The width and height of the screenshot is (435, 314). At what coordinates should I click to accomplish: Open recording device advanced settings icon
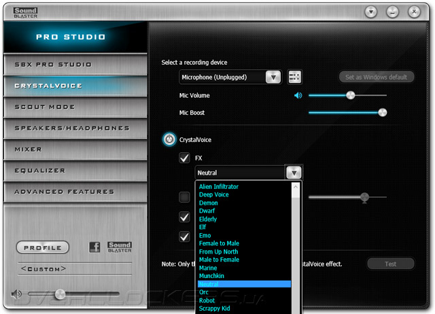[294, 77]
